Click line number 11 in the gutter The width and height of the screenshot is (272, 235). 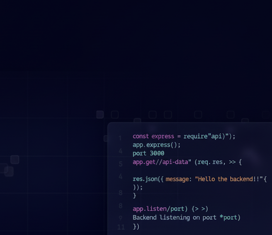121,227
